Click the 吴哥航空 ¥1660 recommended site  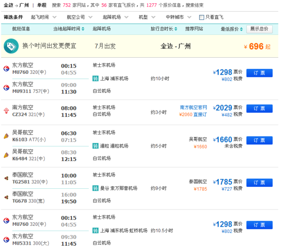(198, 143)
